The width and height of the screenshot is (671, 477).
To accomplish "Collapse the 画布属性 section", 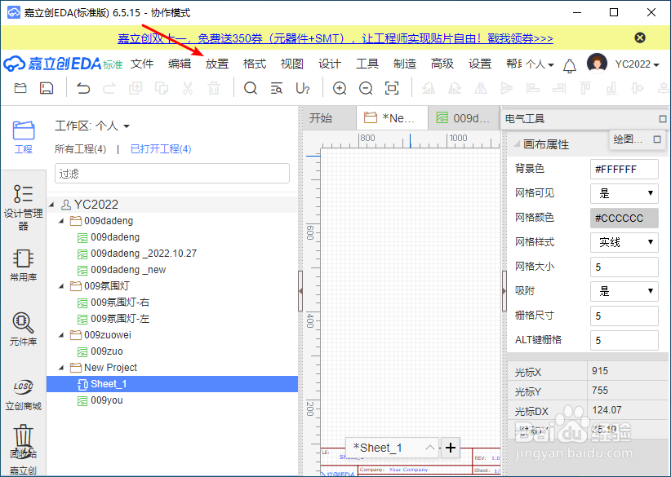I will [517, 144].
